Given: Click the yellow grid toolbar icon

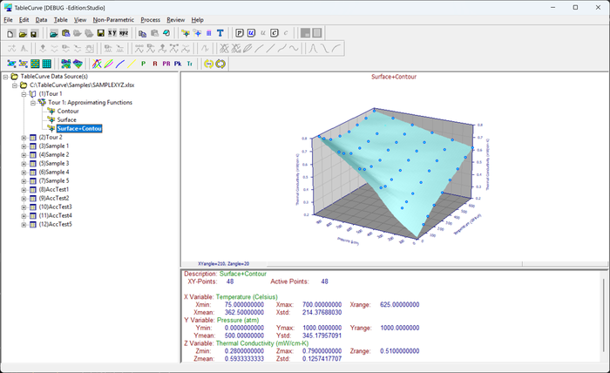Looking at the screenshot, I should coord(35,64).
